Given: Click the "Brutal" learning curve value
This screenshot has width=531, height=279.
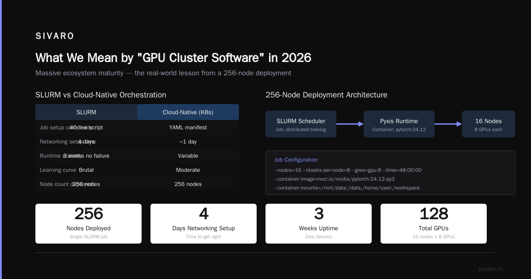Looking at the screenshot, I should [86, 170].
